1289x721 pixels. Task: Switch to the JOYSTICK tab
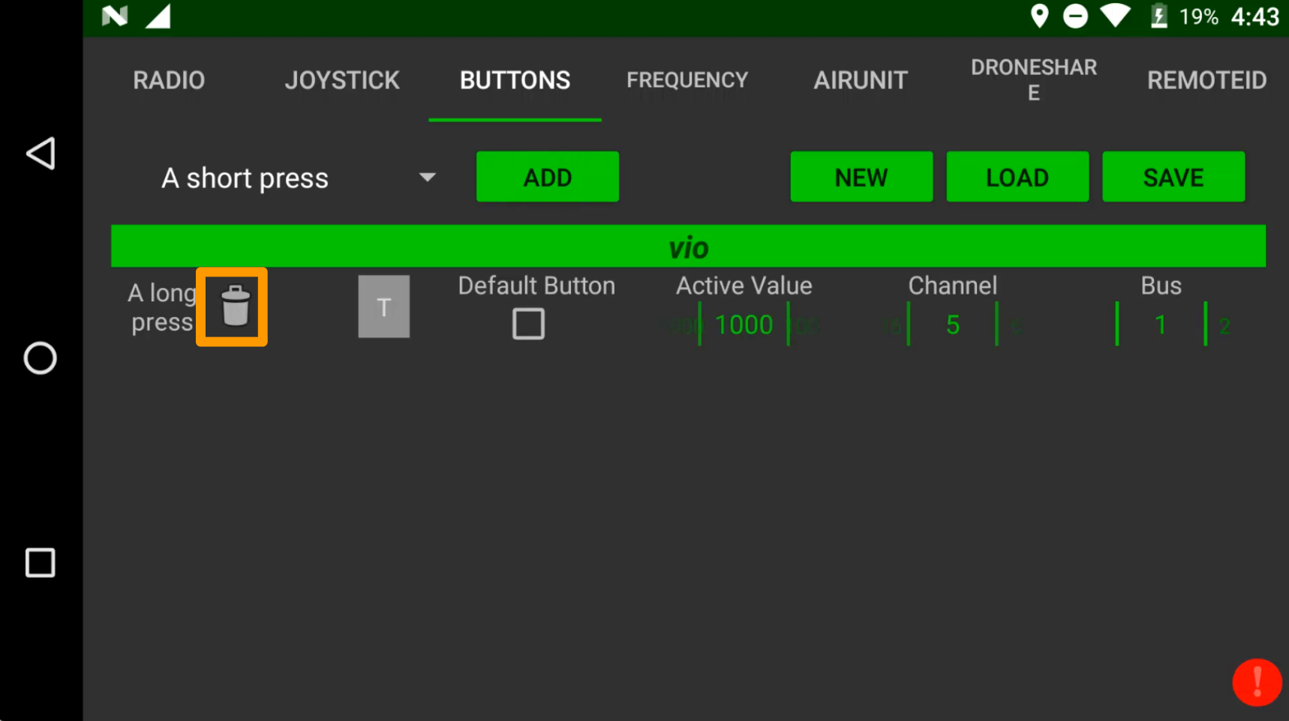(x=342, y=80)
